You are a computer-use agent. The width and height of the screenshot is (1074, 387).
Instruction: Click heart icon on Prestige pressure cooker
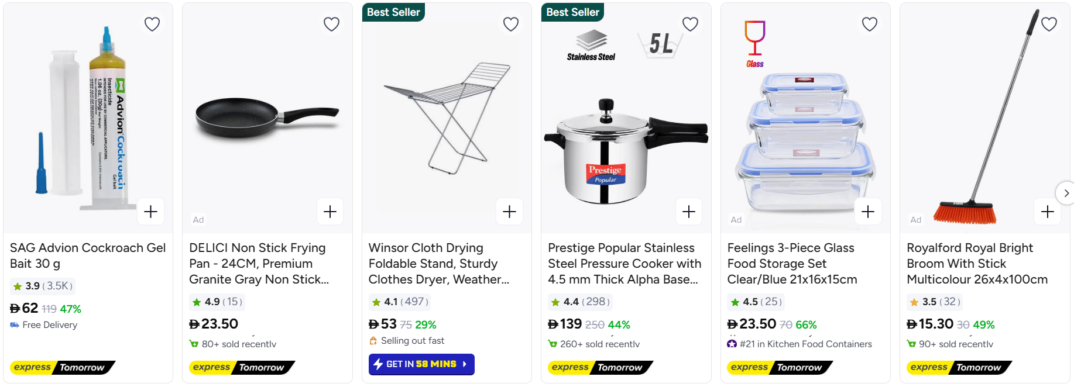pos(690,24)
